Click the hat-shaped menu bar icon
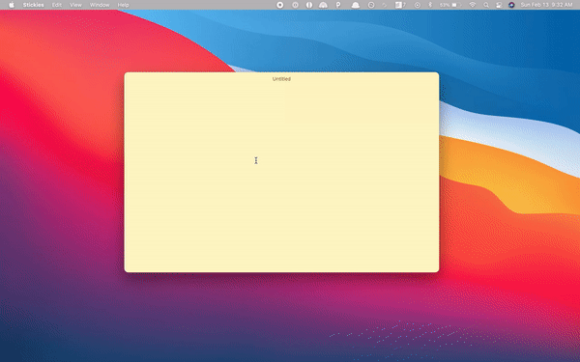Viewport: 580px width, 362px height. (356, 5)
